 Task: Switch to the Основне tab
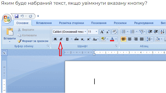pos(22,23)
